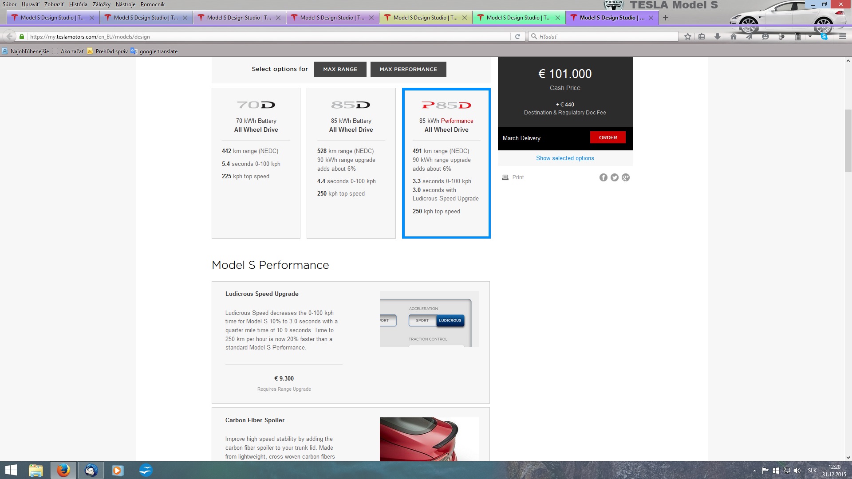Select the P85D Performance option card
Viewport: 852px width, 479px height.
click(446, 163)
